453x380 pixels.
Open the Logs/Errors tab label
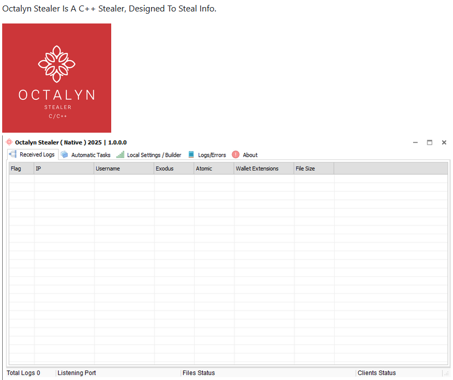click(212, 155)
